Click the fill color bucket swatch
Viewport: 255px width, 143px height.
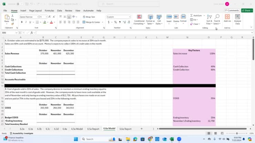45,22
